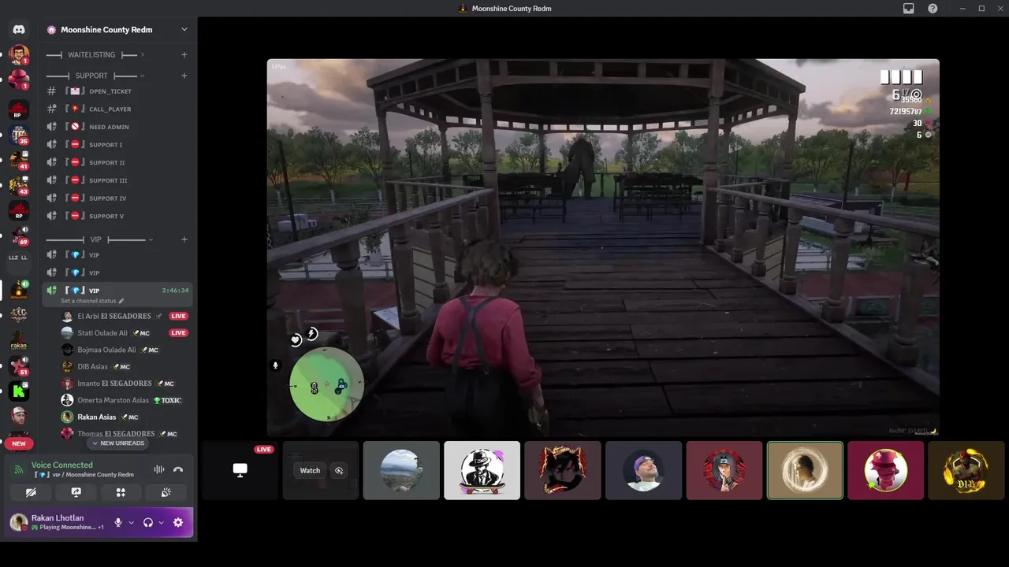Toggle microphone mute in user panel
This screenshot has width=1009, height=567.
[118, 522]
